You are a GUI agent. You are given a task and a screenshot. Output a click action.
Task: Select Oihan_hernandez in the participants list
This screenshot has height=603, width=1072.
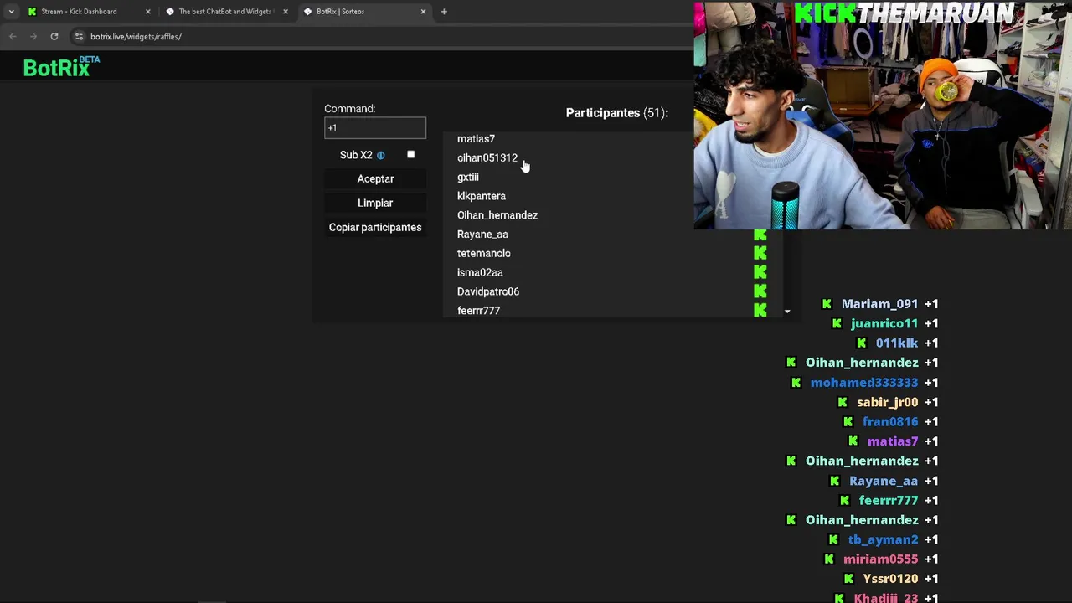pyautogui.click(x=497, y=215)
